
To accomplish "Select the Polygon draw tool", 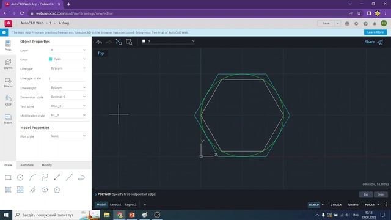I will 57,189.
